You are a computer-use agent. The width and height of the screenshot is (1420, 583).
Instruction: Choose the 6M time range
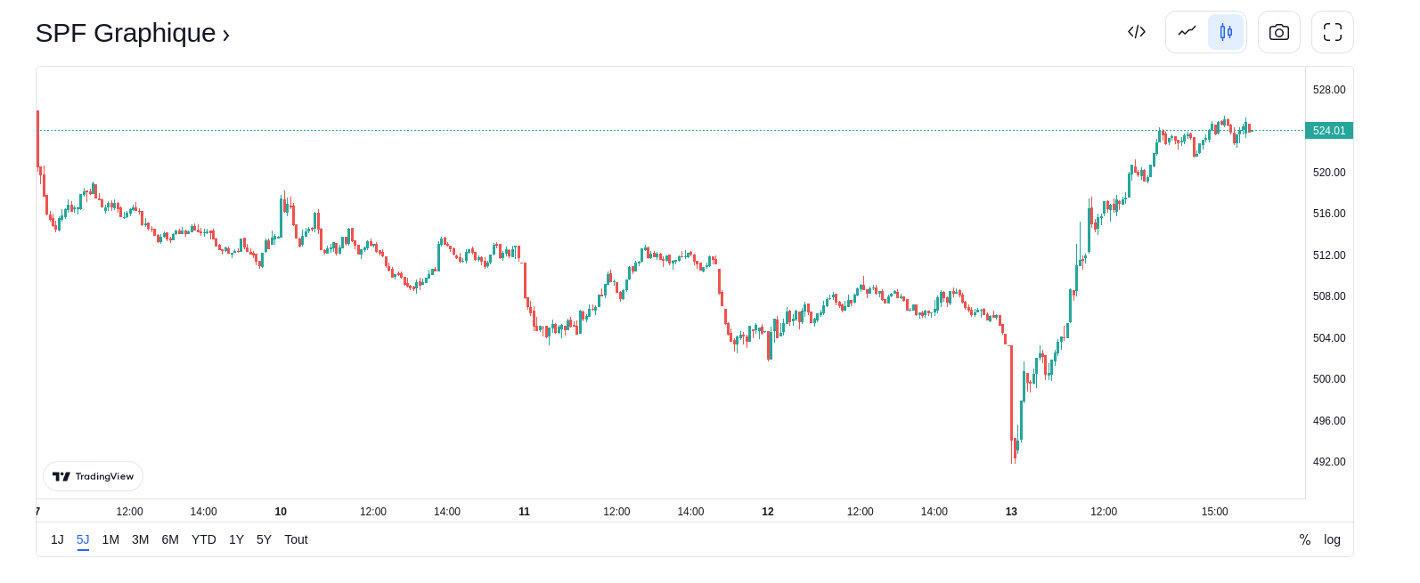170,539
